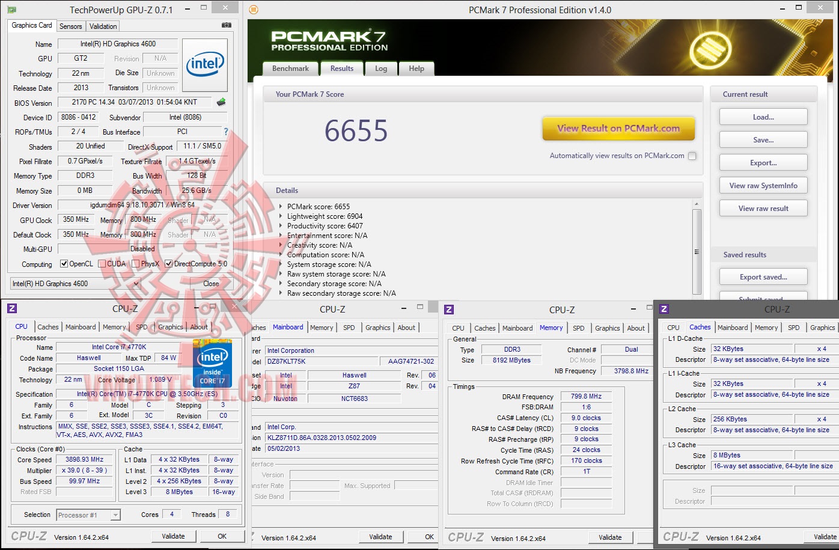Toggle the OpenCL checkbox in GPU-Z
This screenshot has height=550, width=839.
[64, 264]
